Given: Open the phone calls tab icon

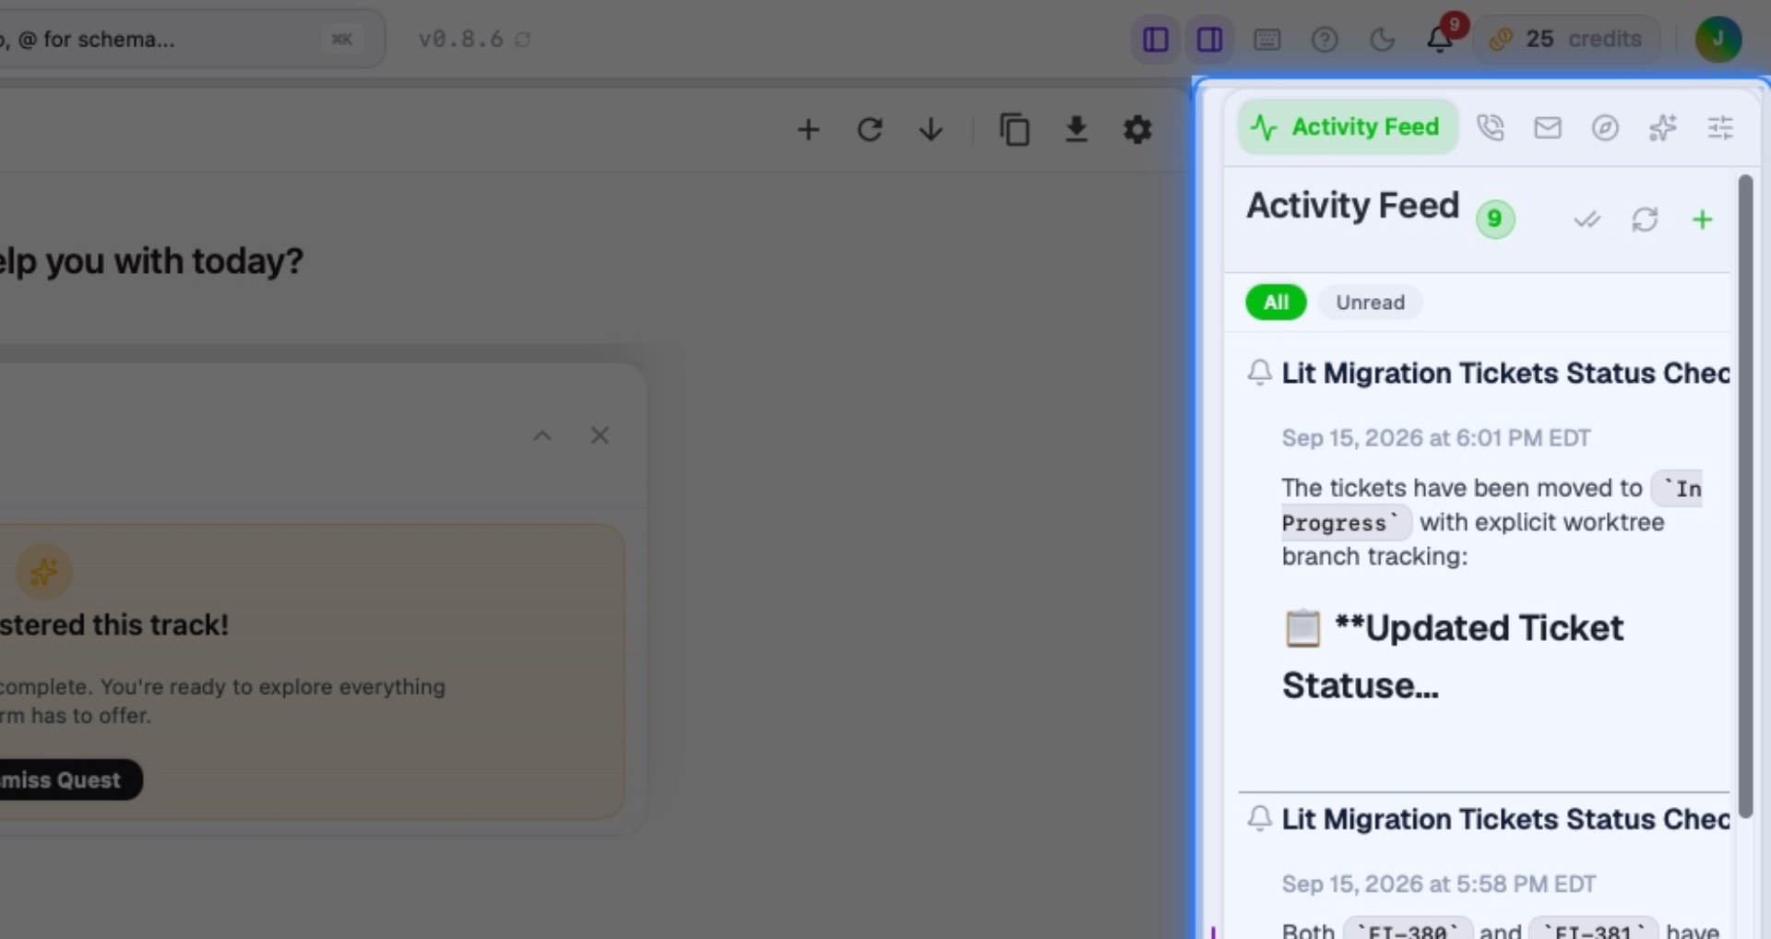Looking at the screenshot, I should click(1491, 127).
